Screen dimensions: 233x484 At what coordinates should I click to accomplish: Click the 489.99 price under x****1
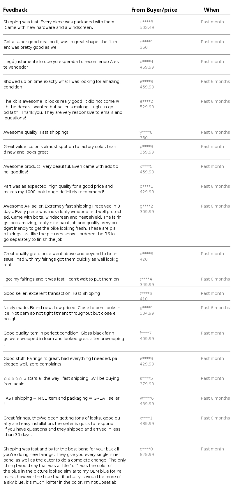pyautogui.click(x=147, y=424)
